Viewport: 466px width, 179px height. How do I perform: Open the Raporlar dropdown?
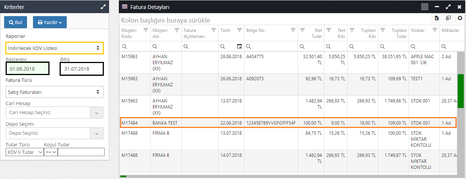54,48
